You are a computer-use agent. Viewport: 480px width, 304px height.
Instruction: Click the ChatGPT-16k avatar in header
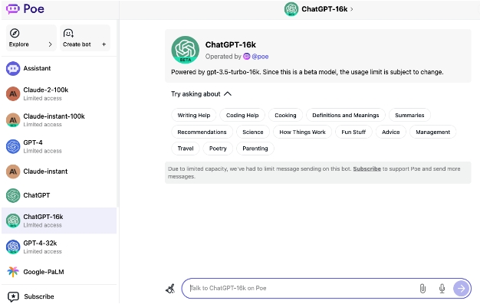coord(291,9)
